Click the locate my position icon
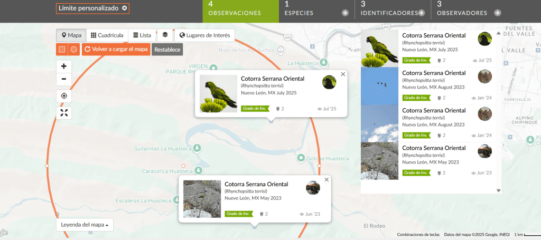The height and width of the screenshot is (240, 541). pyautogui.click(x=63, y=96)
